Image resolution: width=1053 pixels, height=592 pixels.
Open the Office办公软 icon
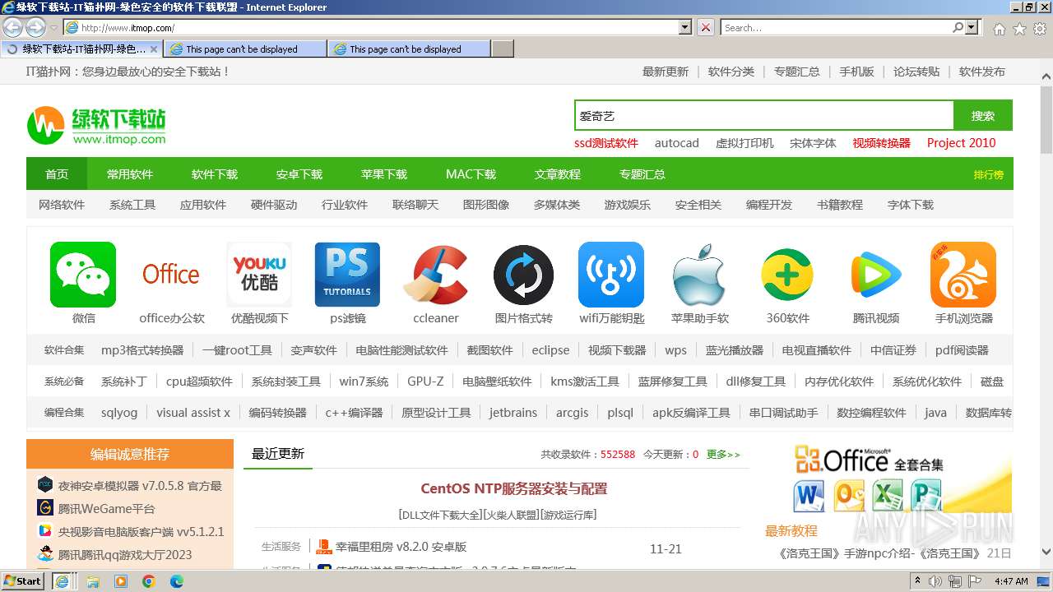tap(171, 275)
